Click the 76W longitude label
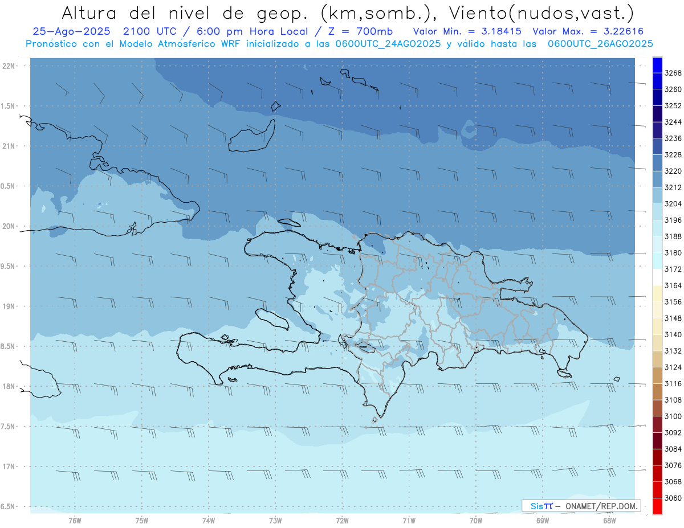This screenshot has width=684, height=528. coord(75,521)
